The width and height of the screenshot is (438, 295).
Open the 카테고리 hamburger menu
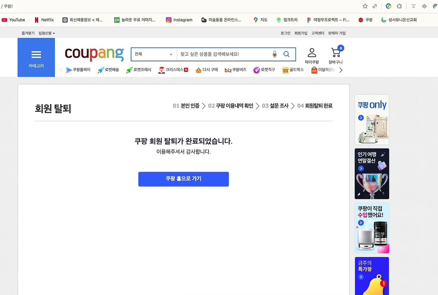click(36, 57)
